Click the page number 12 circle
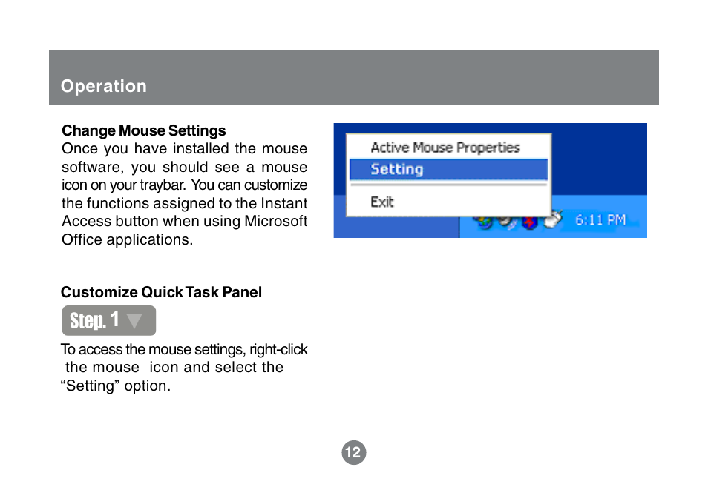The image size is (708, 493). 353,452
